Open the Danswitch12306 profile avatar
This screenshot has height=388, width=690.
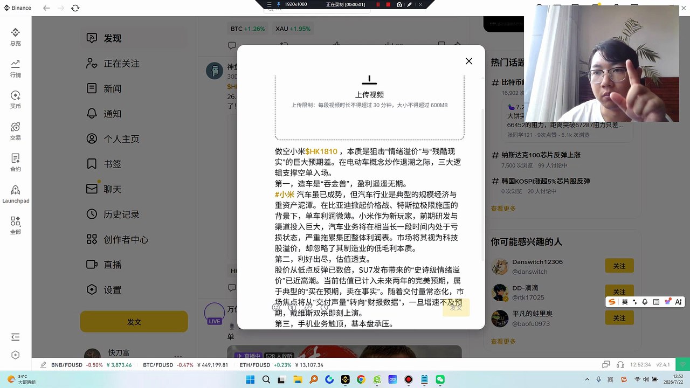(x=500, y=267)
